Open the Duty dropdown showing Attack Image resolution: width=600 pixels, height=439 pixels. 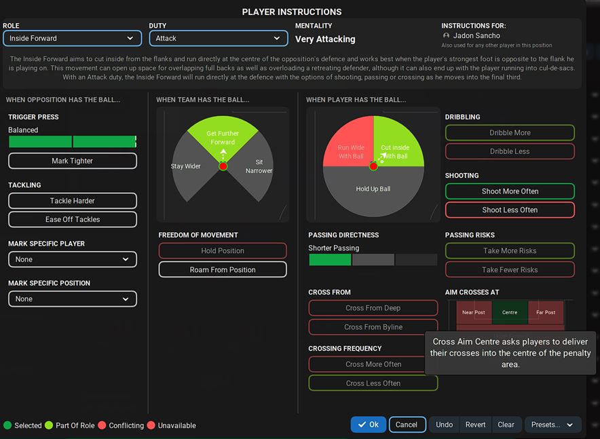[x=219, y=38]
